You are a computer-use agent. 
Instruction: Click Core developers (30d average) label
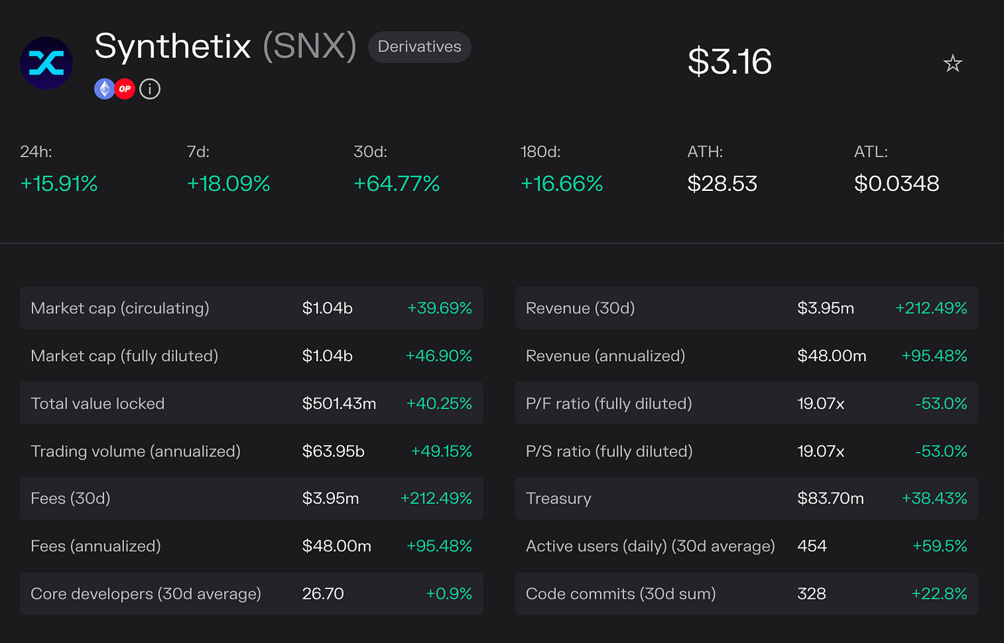coord(146,593)
